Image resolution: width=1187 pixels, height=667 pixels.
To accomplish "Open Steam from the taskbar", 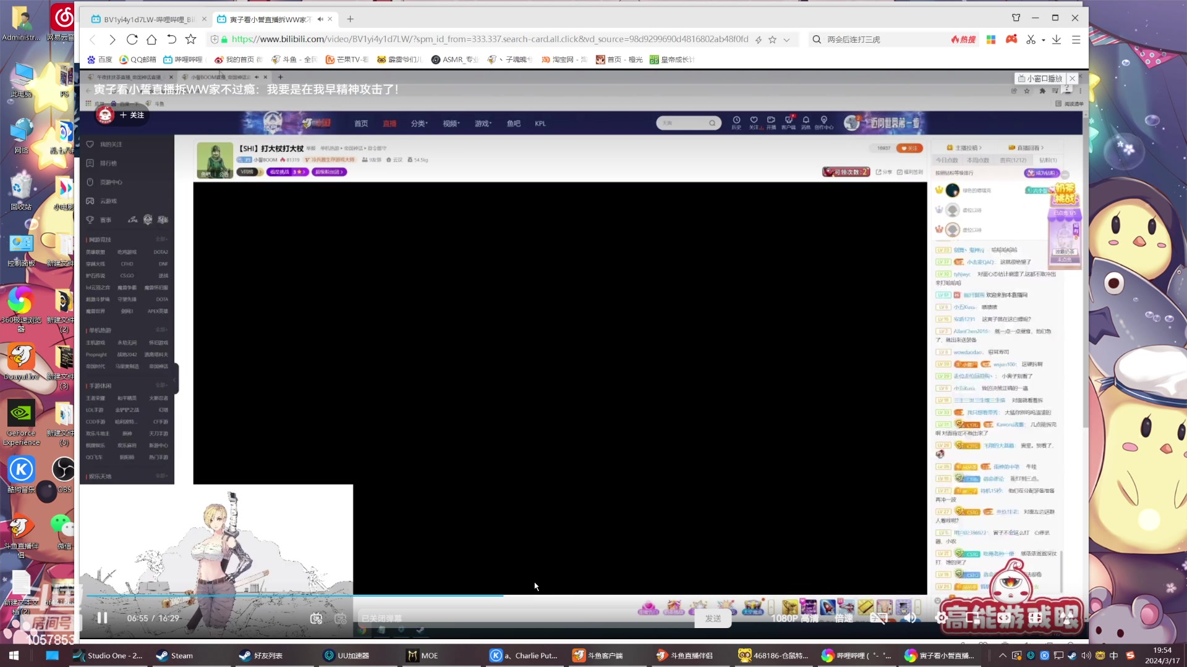I will pos(174,655).
